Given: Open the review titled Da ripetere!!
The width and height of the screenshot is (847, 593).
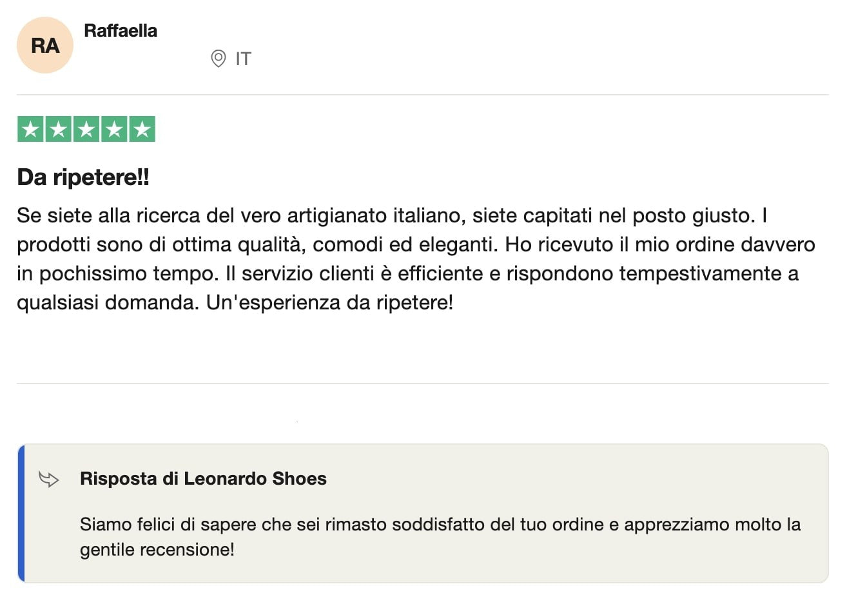Looking at the screenshot, I should [x=83, y=177].
